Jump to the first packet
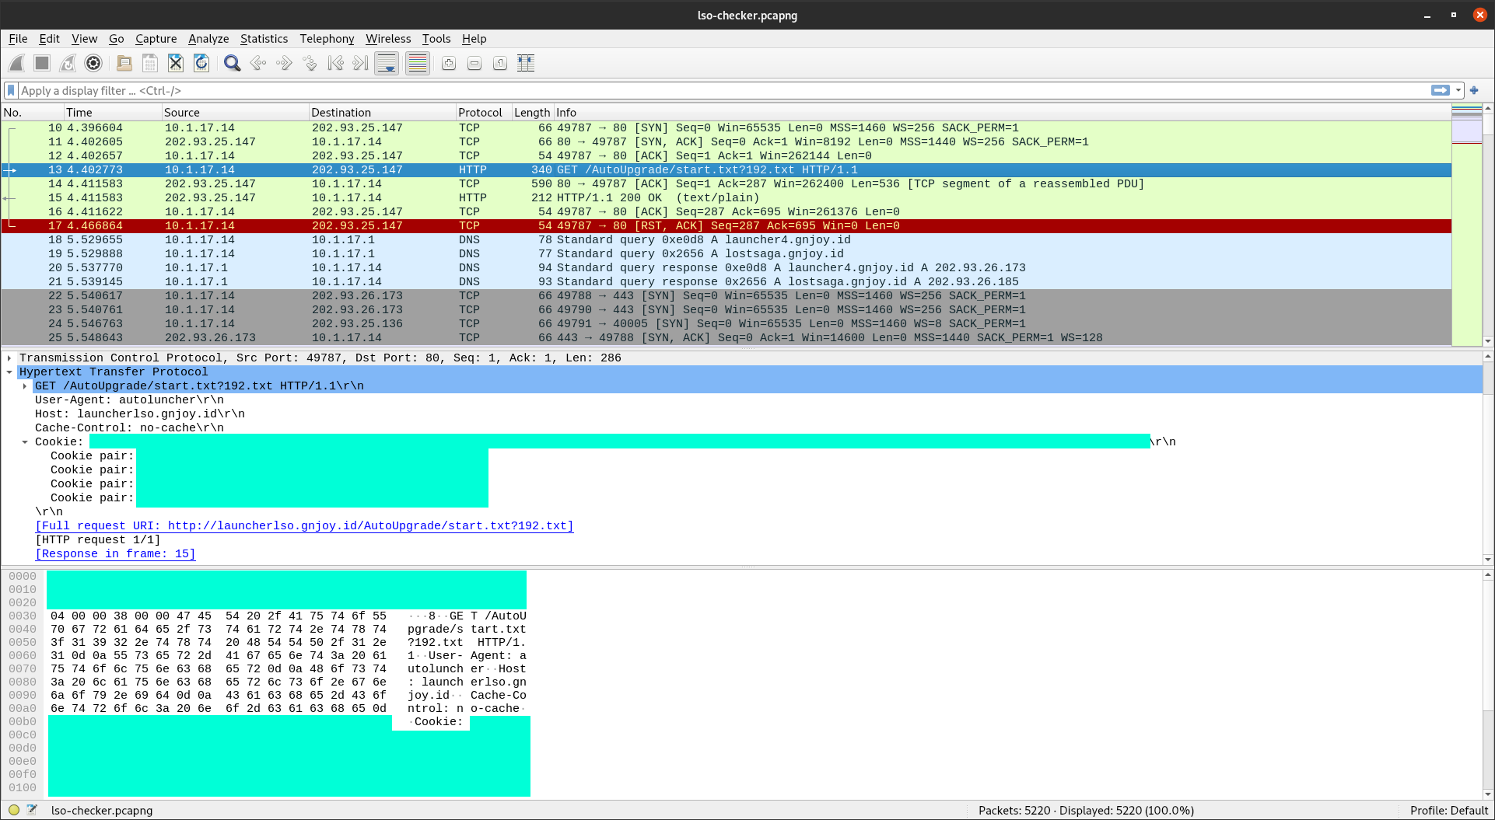 coord(335,64)
